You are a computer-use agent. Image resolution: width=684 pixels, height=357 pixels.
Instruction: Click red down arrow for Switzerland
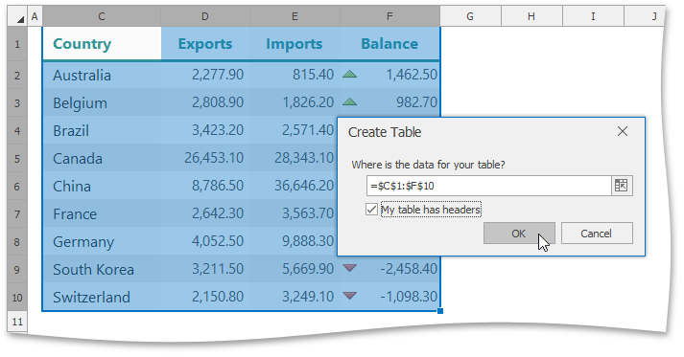349,296
